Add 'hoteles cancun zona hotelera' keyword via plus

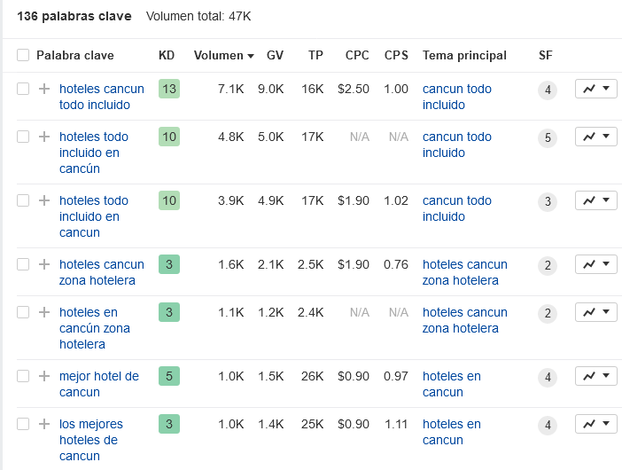(x=44, y=264)
